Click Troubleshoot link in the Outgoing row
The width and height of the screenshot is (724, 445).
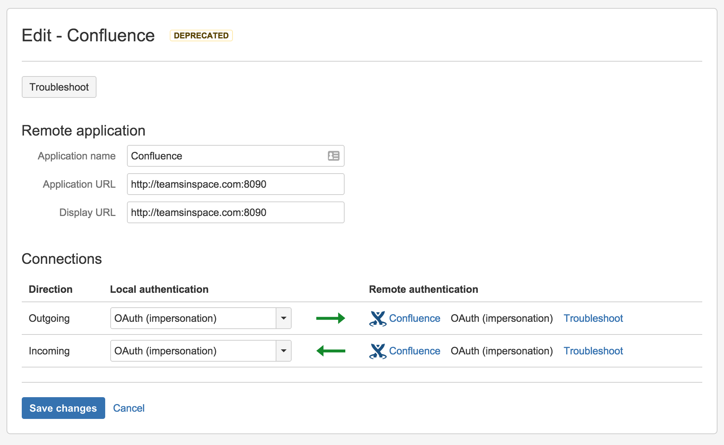pyautogui.click(x=593, y=318)
